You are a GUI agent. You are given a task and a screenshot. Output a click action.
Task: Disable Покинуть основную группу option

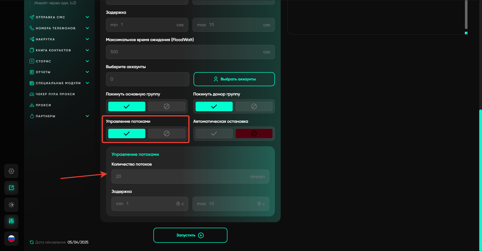[166, 106]
